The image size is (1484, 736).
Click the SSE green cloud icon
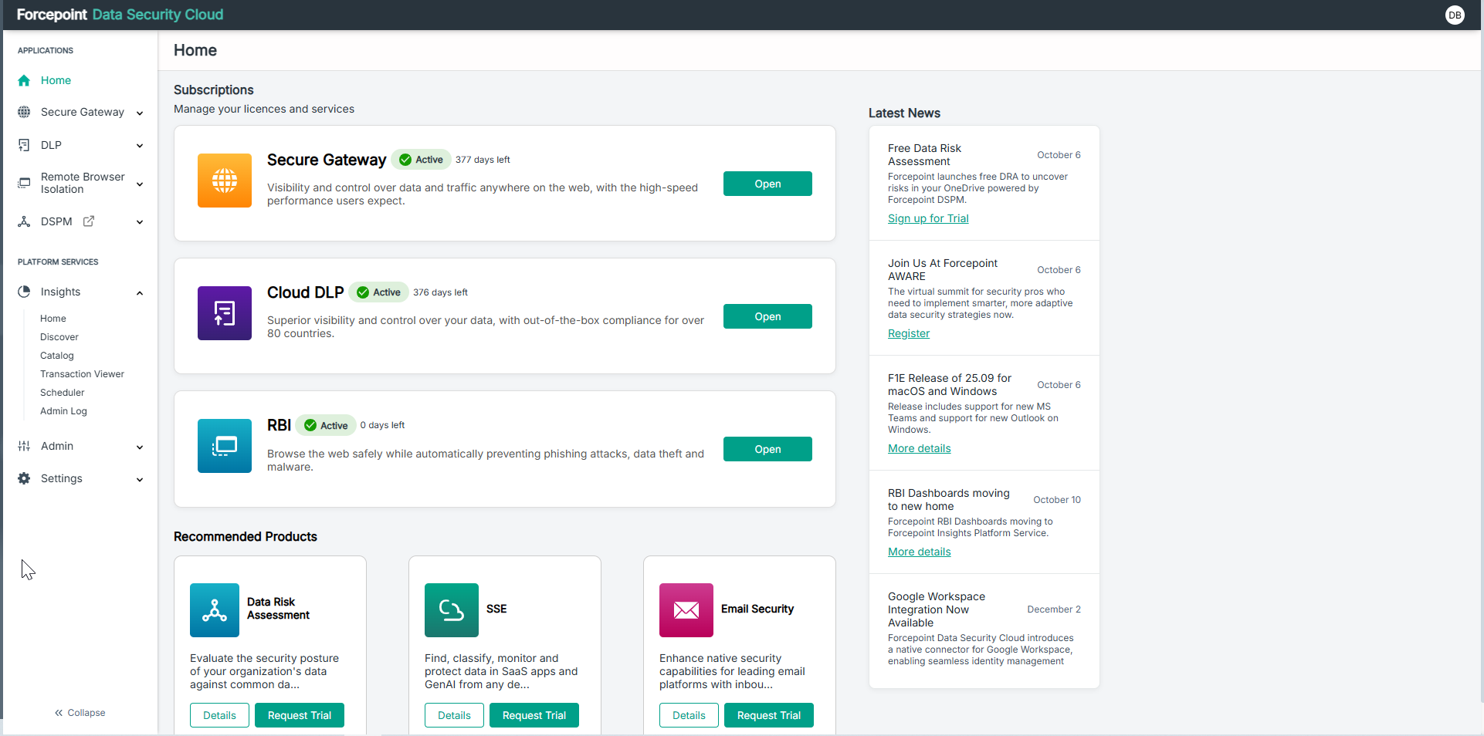click(451, 610)
